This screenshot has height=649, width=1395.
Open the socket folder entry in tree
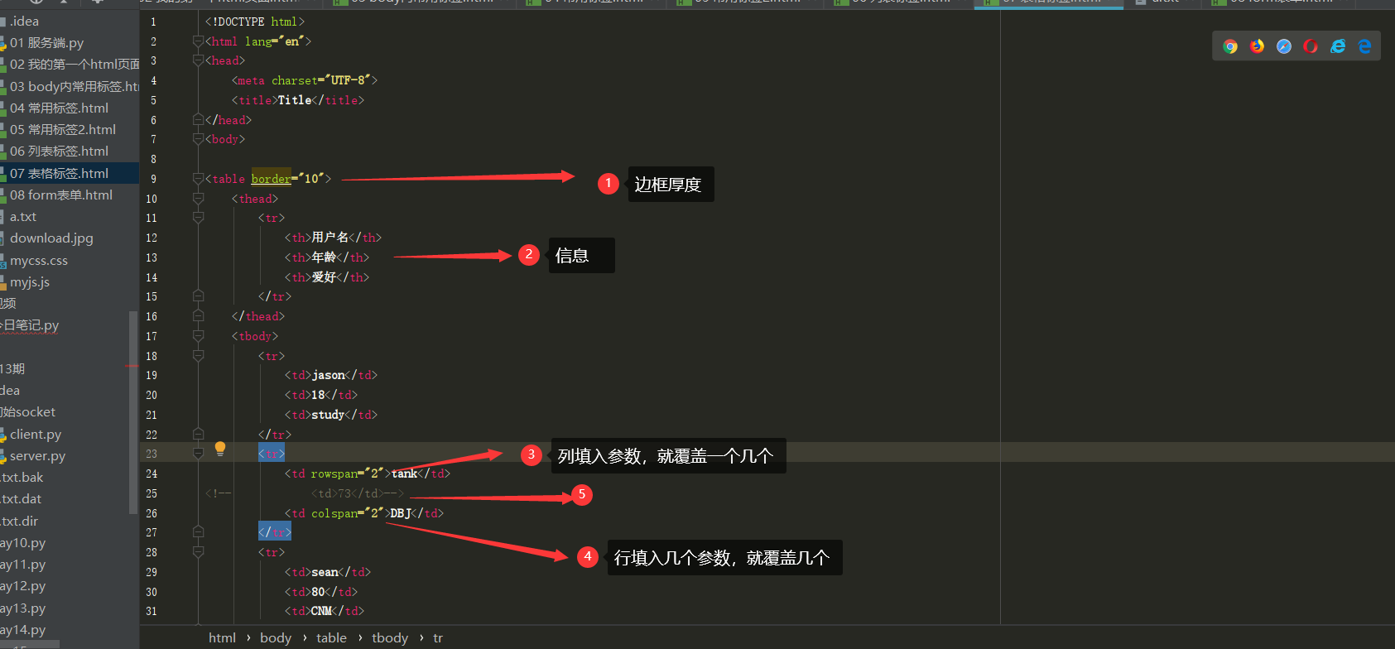[x=28, y=412]
